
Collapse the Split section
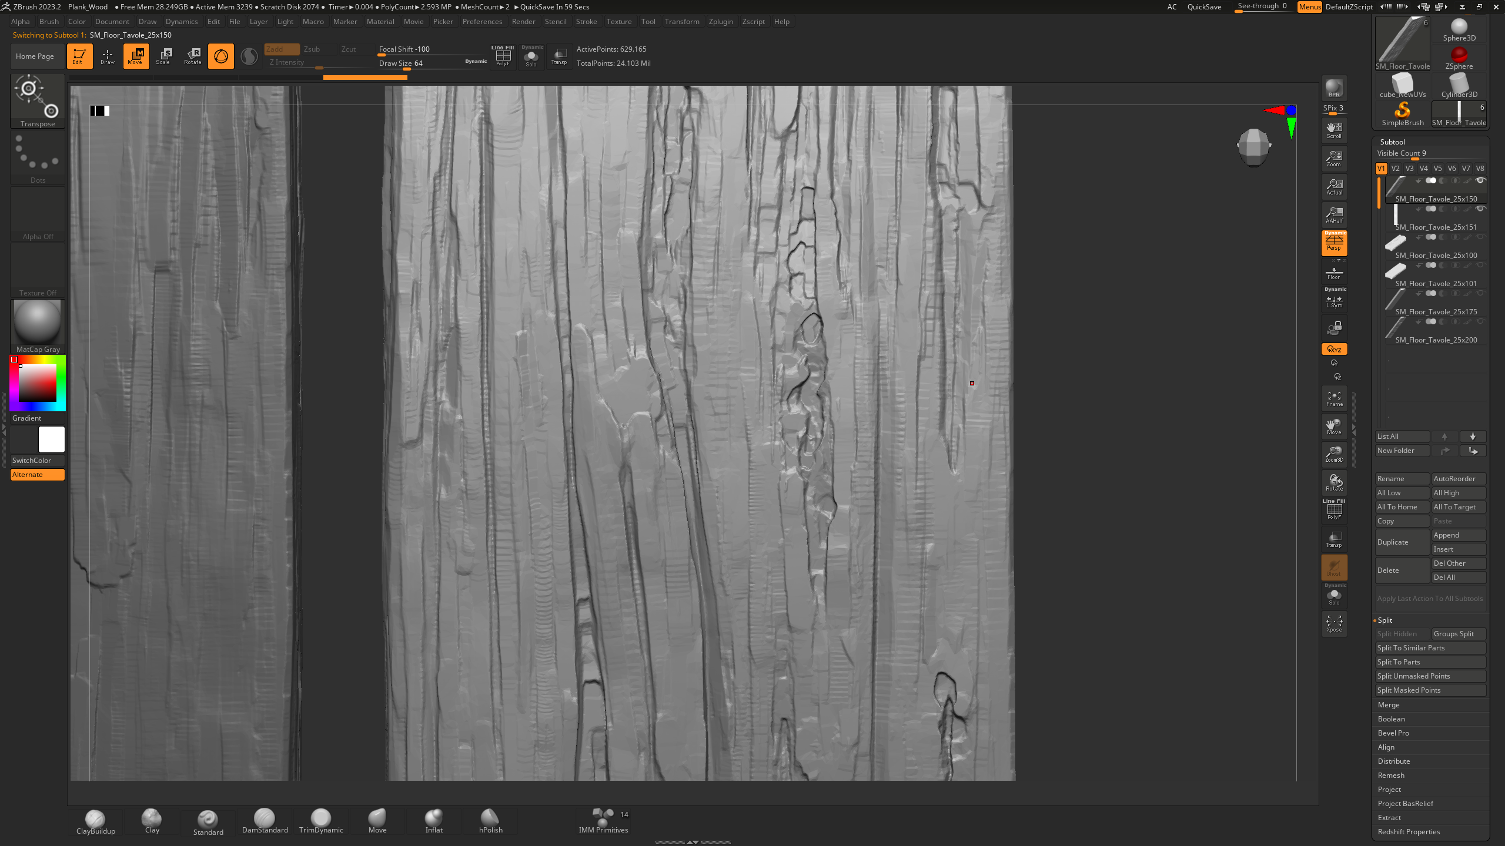[1384, 620]
